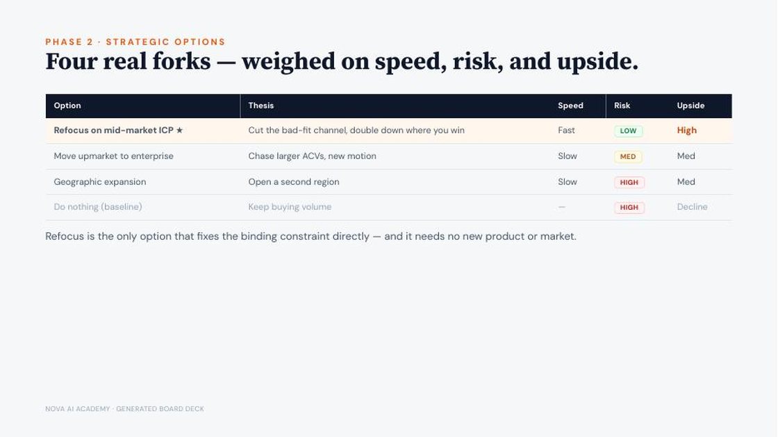Click the orange High upside value

coord(687,131)
